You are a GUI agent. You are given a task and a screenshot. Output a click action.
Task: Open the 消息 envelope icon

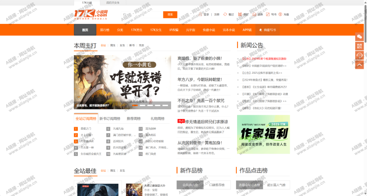coord(254,15)
